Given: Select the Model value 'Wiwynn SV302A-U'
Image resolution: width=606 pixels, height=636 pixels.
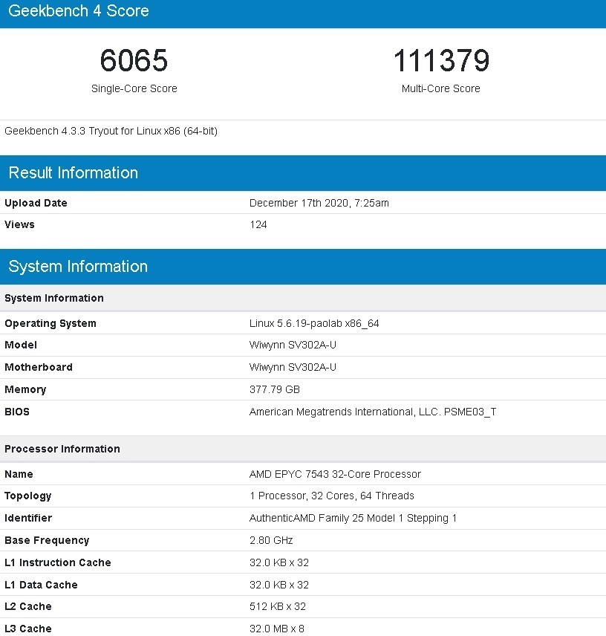Looking at the screenshot, I should click(x=293, y=345).
